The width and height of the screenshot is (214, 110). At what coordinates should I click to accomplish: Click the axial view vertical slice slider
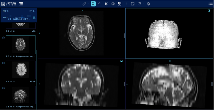pos(124,36)
